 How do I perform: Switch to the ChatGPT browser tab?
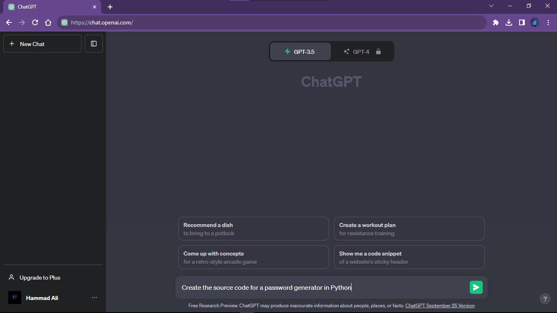point(52,7)
